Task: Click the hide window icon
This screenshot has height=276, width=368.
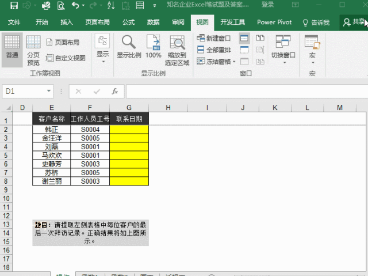Action: [244, 50]
